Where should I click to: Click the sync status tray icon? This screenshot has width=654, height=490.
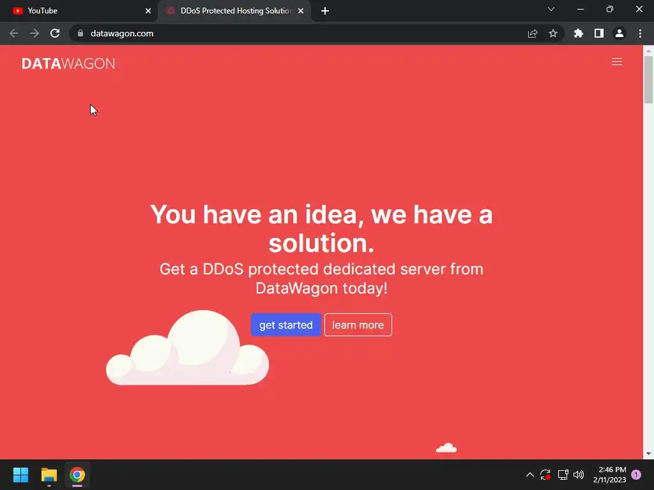(x=545, y=475)
